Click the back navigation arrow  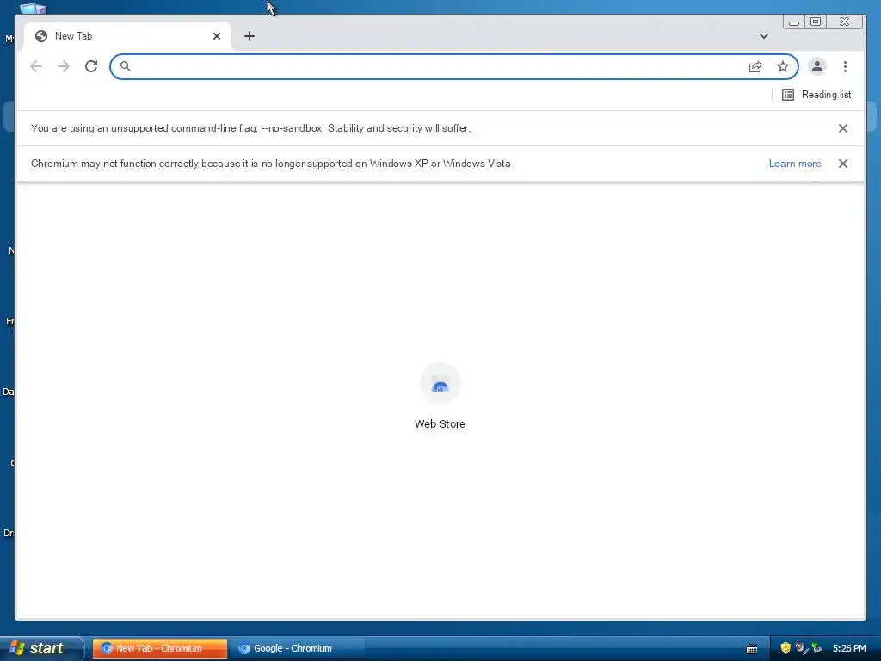[36, 66]
